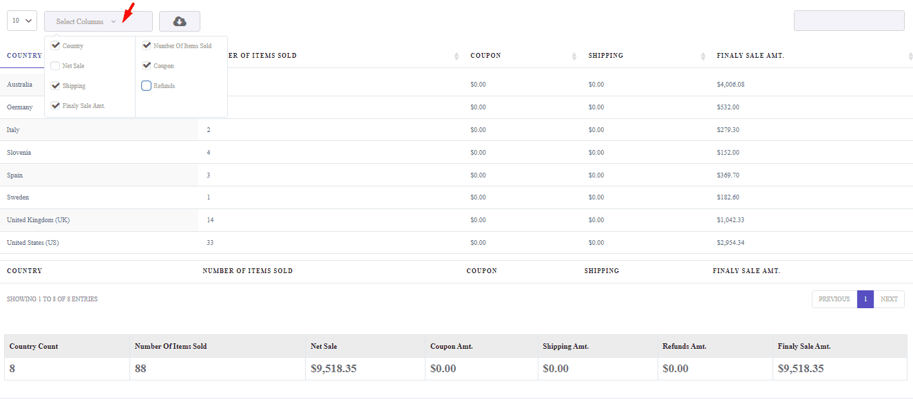This screenshot has height=399, width=913.
Task: Click the sort icon on Finaly Sale Amt column
Action: 909,56
